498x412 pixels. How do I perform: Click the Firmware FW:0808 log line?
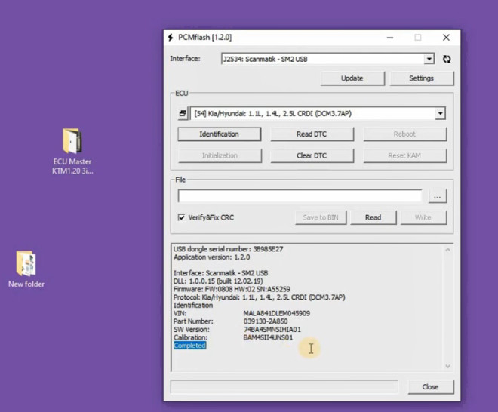click(232, 290)
